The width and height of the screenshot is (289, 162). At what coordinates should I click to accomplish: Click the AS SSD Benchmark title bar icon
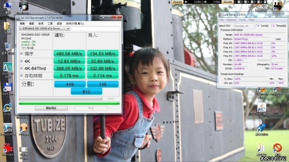pyautogui.click(x=18, y=18)
